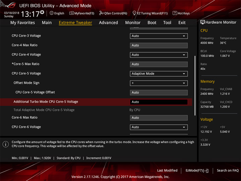Click the Total Adaptive Mode CPU Core-5 Voltage label
This screenshot has width=241, height=181.
tap(44, 110)
